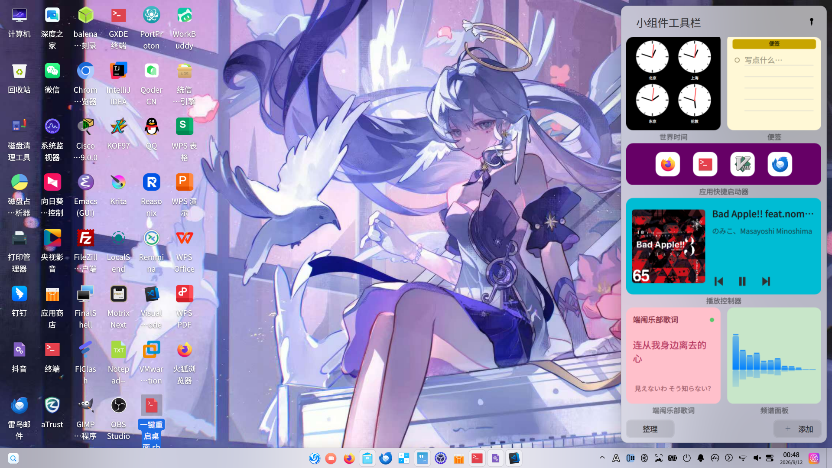Screen dimensions: 832x468
Task: Click the Bad Apple!! album cover thumbnail
Action: click(668, 246)
